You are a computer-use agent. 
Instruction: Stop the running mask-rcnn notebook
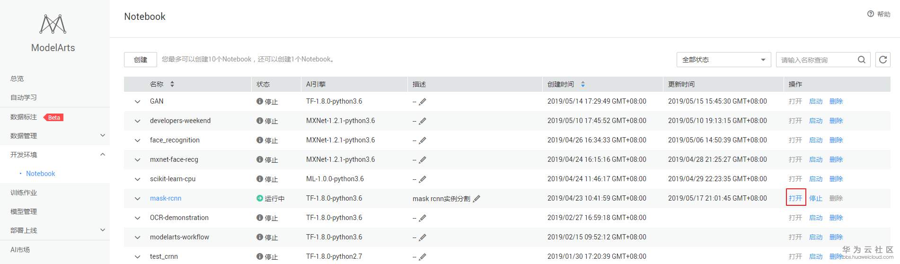[816, 198]
